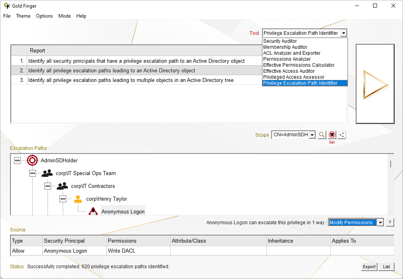Viewport: 403px width, 279px height.
Task: Choose highlighted Privilege Escalation Path Identifier option
Action: pyautogui.click(x=305, y=83)
